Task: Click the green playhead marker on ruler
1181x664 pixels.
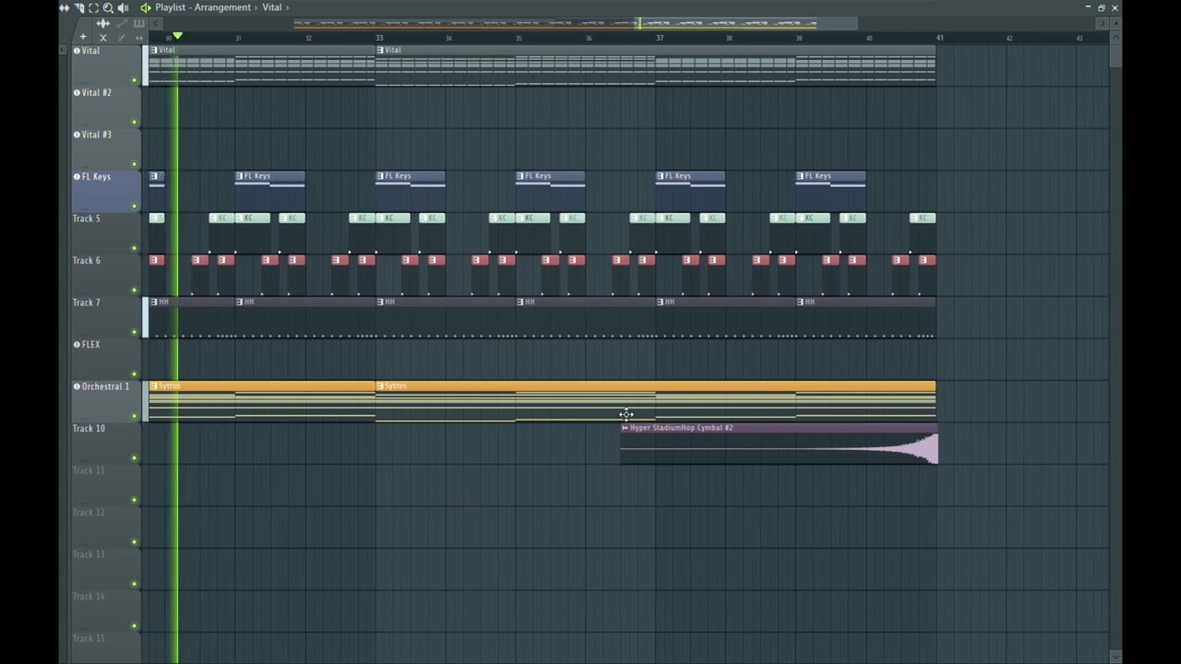Action: coord(177,36)
